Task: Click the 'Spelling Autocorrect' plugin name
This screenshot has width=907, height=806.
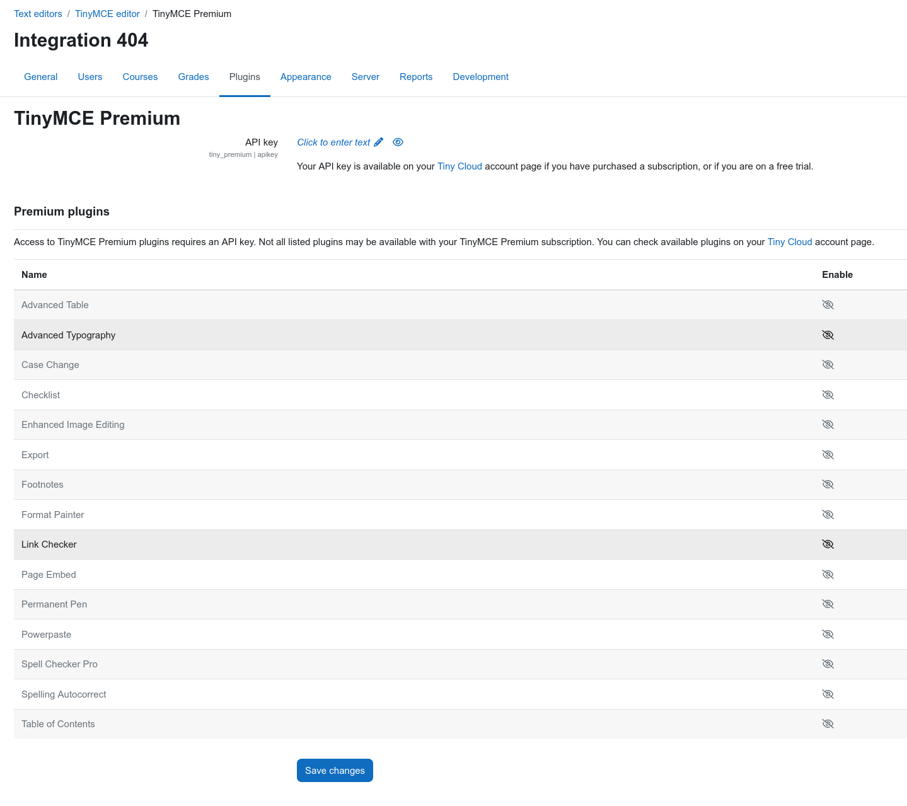Action: point(64,694)
